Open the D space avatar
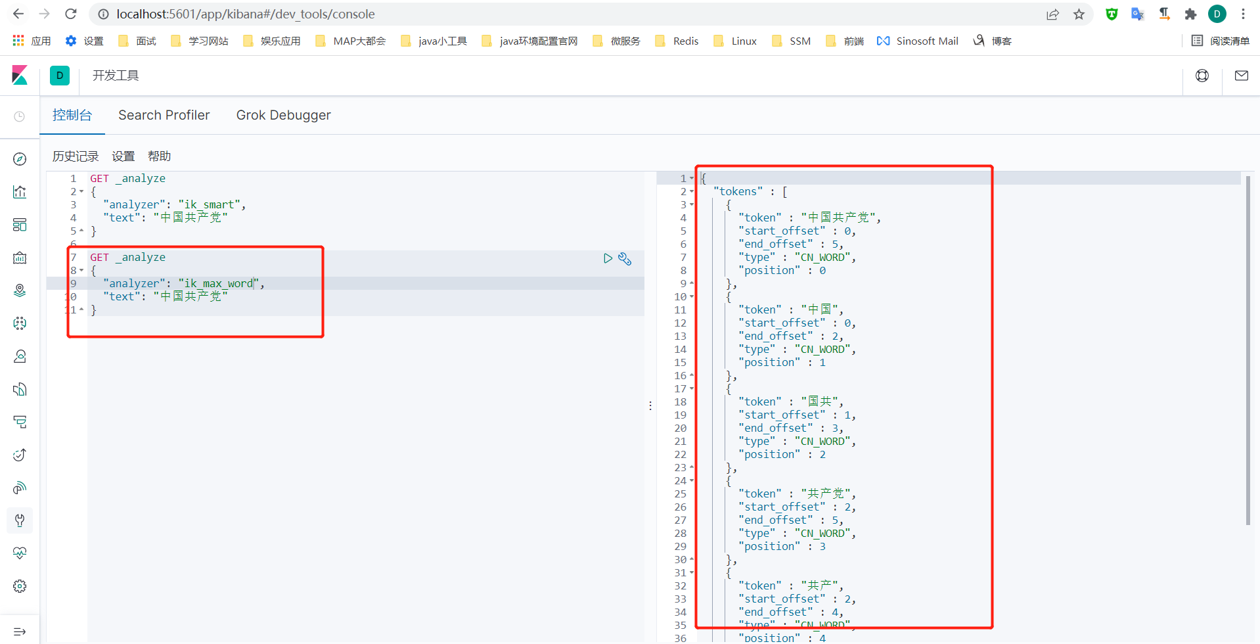Image resolution: width=1260 pixels, height=644 pixels. click(x=60, y=76)
